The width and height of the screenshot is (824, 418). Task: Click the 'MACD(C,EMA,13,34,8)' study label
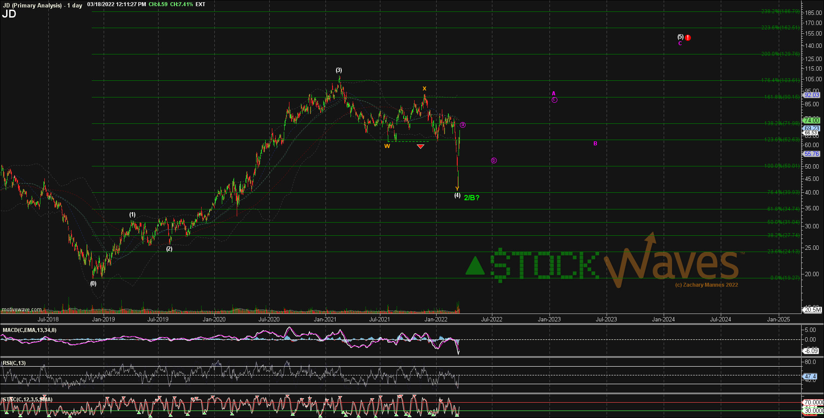point(30,330)
